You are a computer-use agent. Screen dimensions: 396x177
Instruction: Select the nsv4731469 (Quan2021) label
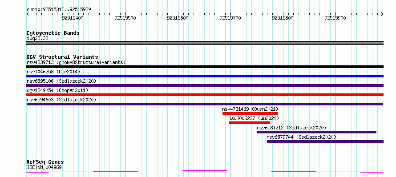click(250, 109)
